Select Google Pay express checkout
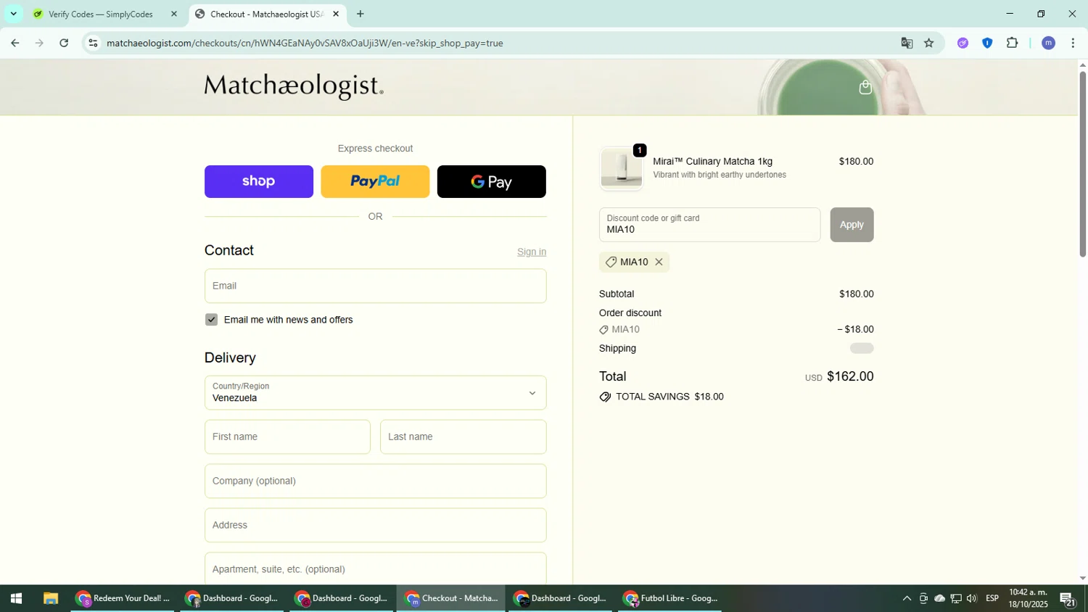Image resolution: width=1088 pixels, height=612 pixels. (x=491, y=181)
